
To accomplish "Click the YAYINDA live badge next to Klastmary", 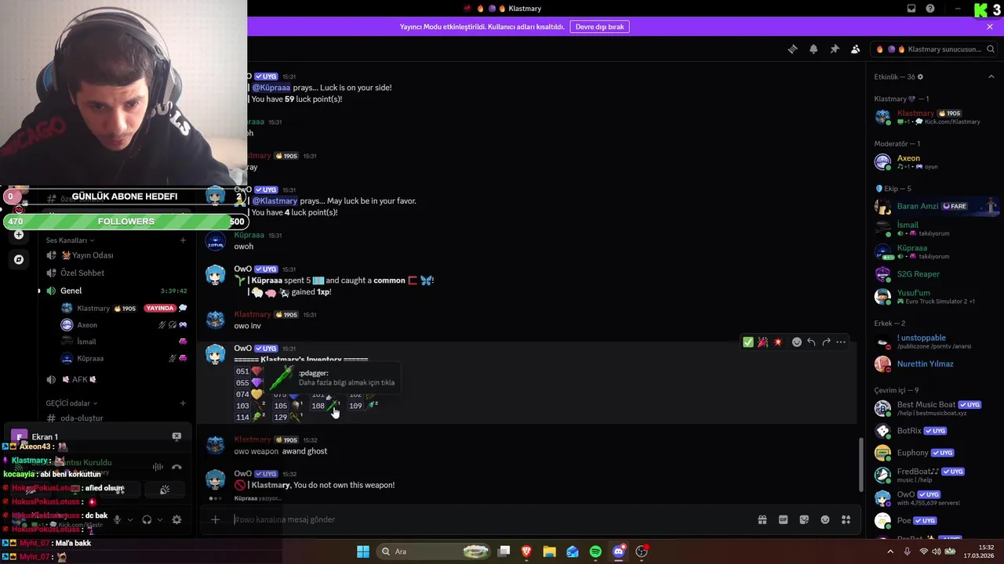I will point(160,309).
